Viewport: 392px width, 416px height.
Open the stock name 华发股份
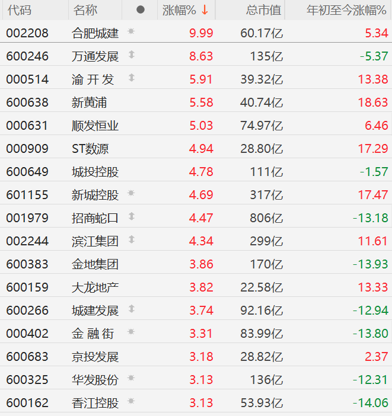click(95, 379)
